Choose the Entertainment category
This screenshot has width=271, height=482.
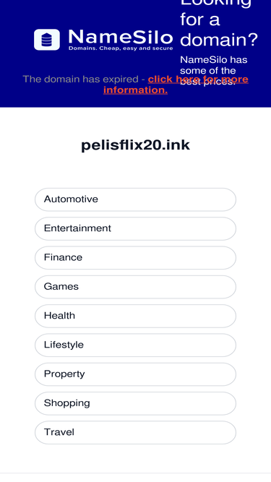(136, 228)
